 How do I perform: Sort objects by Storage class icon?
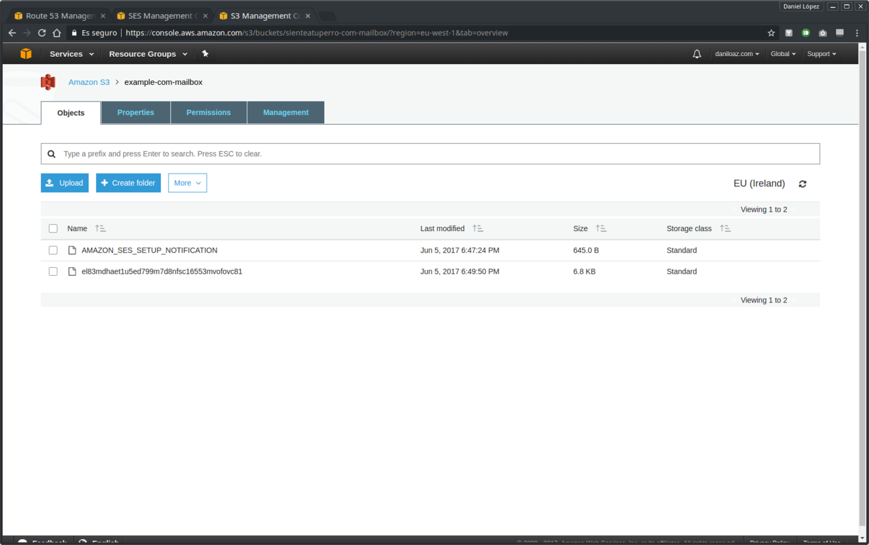[x=725, y=228]
